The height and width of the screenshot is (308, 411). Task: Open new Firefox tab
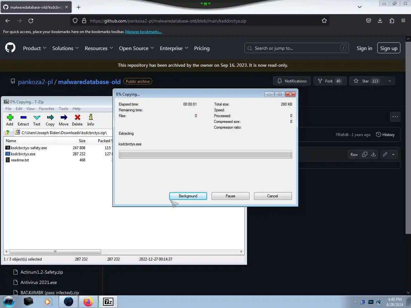click(78, 7)
